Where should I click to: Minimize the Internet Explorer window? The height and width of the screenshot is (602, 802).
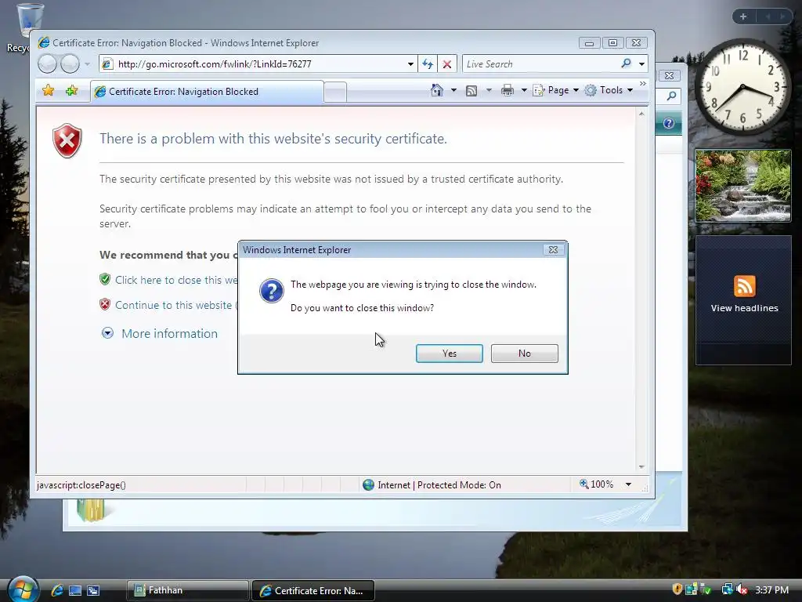click(x=589, y=43)
